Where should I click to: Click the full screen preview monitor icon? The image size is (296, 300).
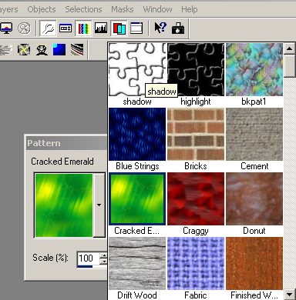point(6,28)
